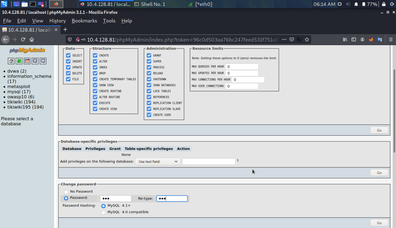
Task: Toggle the CREATE TEMPORARY TABLES checkbox
Action: 95,79
